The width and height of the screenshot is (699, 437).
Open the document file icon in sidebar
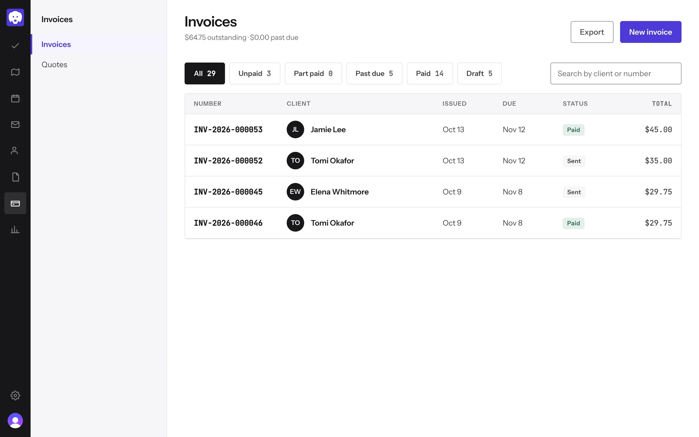pyautogui.click(x=15, y=177)
